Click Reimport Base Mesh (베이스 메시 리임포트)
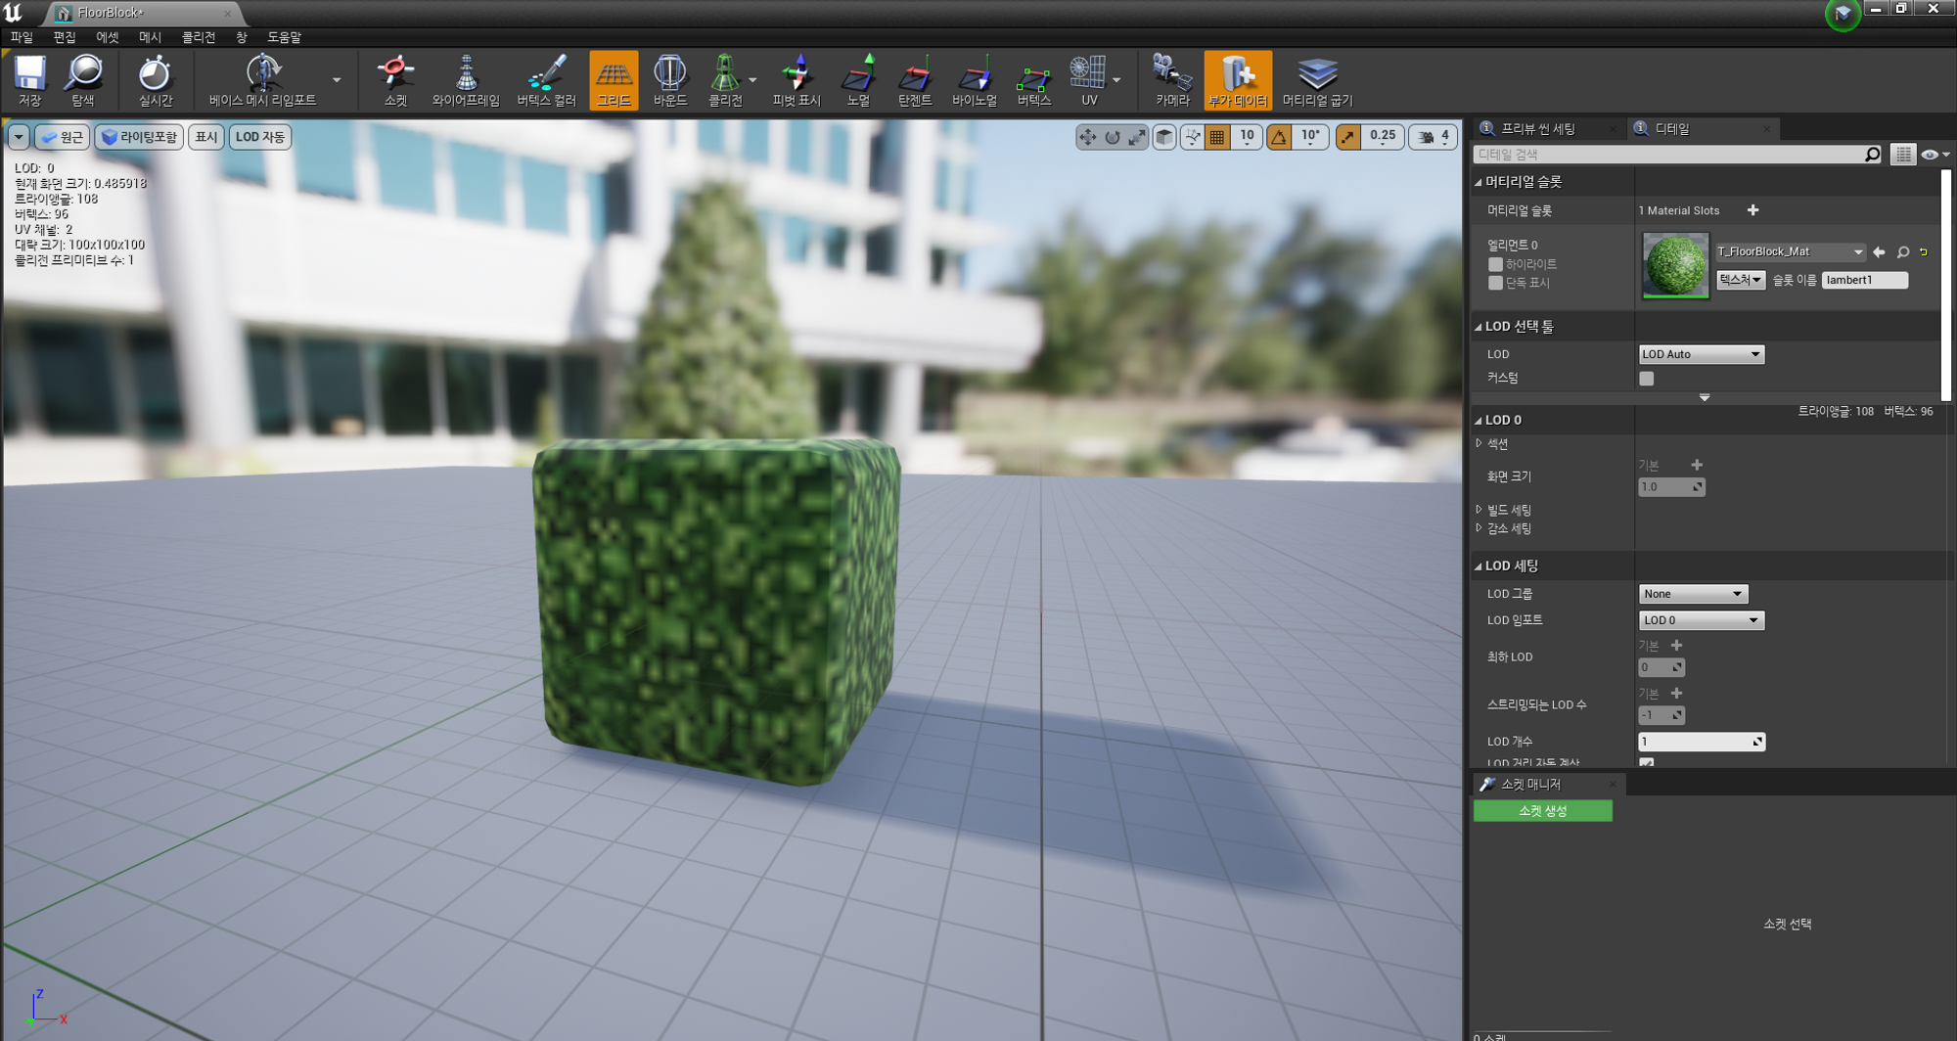 (x=262, y=80)
